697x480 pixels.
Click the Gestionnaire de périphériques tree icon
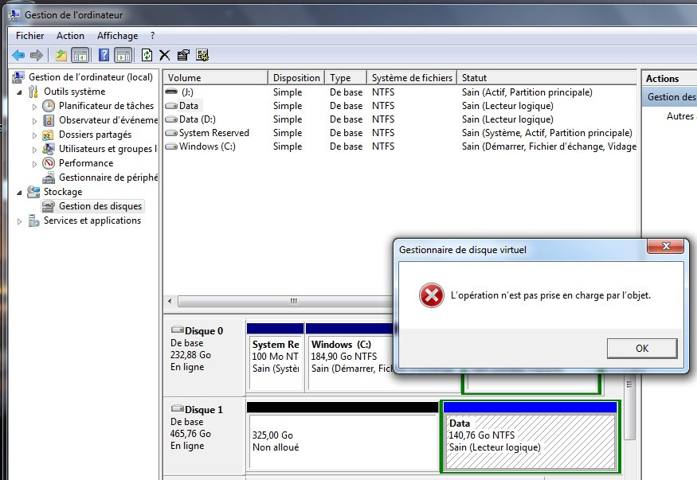[x=49, y=178]
